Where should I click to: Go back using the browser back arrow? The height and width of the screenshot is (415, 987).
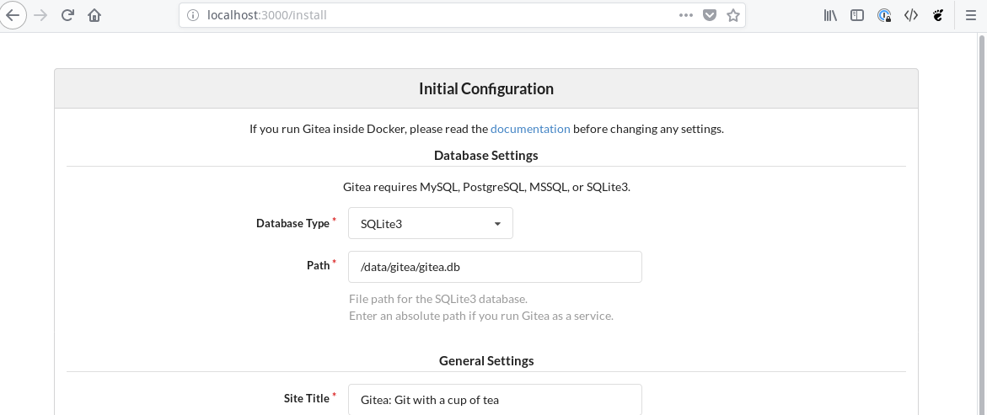click(x=13, y=16)
